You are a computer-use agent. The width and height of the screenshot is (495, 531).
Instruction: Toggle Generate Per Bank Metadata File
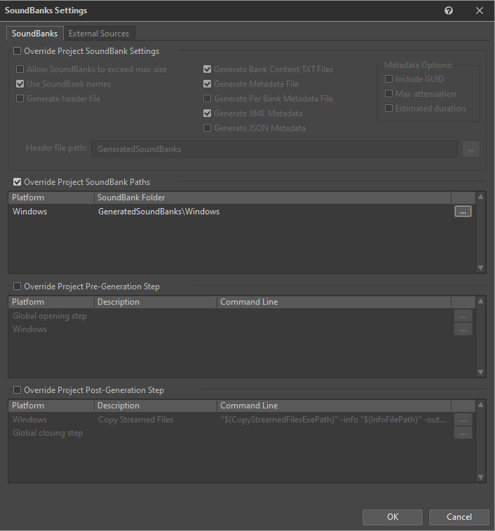point(207,99)
